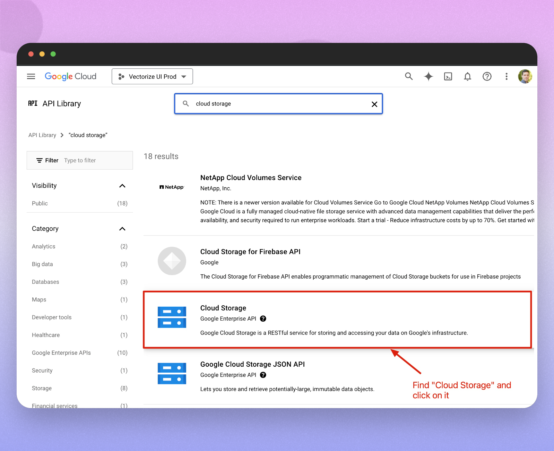Click the (8) count beside Storage
Image resolution: width=554 pixels, height=451 pixels.
[x=124, y=388]
